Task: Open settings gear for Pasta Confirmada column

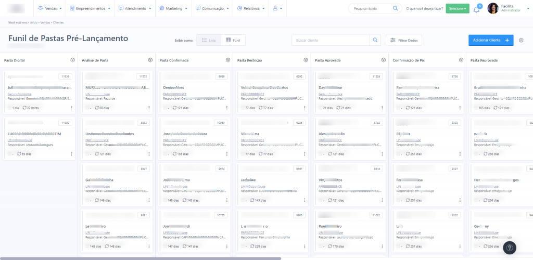Action: coord(228,60)
